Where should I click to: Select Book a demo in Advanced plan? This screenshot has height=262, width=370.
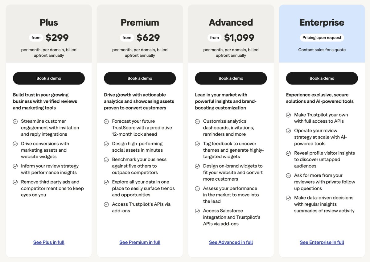tap(231, 78)
